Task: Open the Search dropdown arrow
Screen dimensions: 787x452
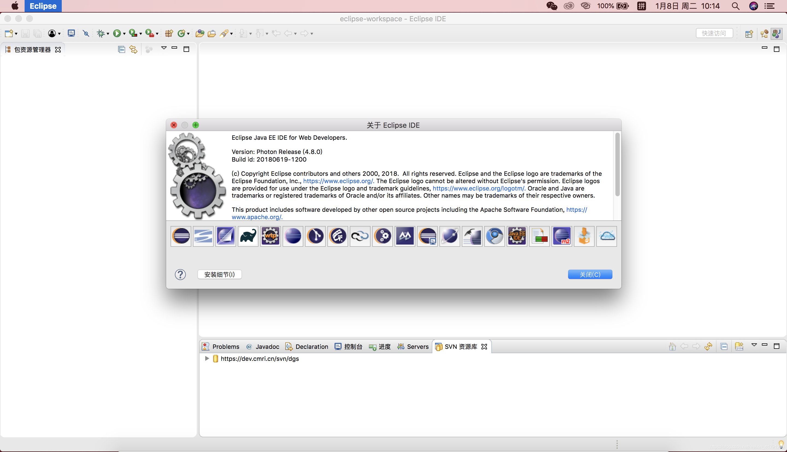Action: [231, 34]
